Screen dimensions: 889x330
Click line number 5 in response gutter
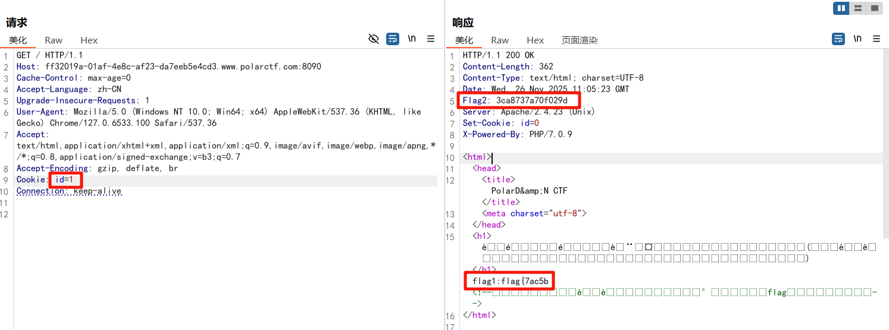click(x=452, y=100)
